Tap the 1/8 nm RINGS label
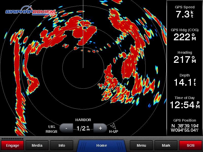203x152 pixels. (52, 129)
